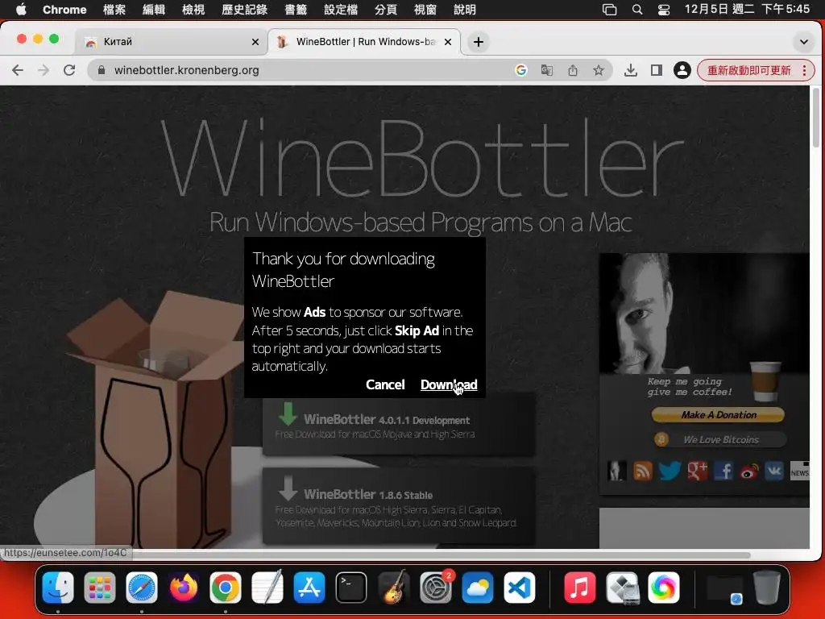Bookmark this page with the star icon
The image size is (825, 619).
tap(599, 70)
